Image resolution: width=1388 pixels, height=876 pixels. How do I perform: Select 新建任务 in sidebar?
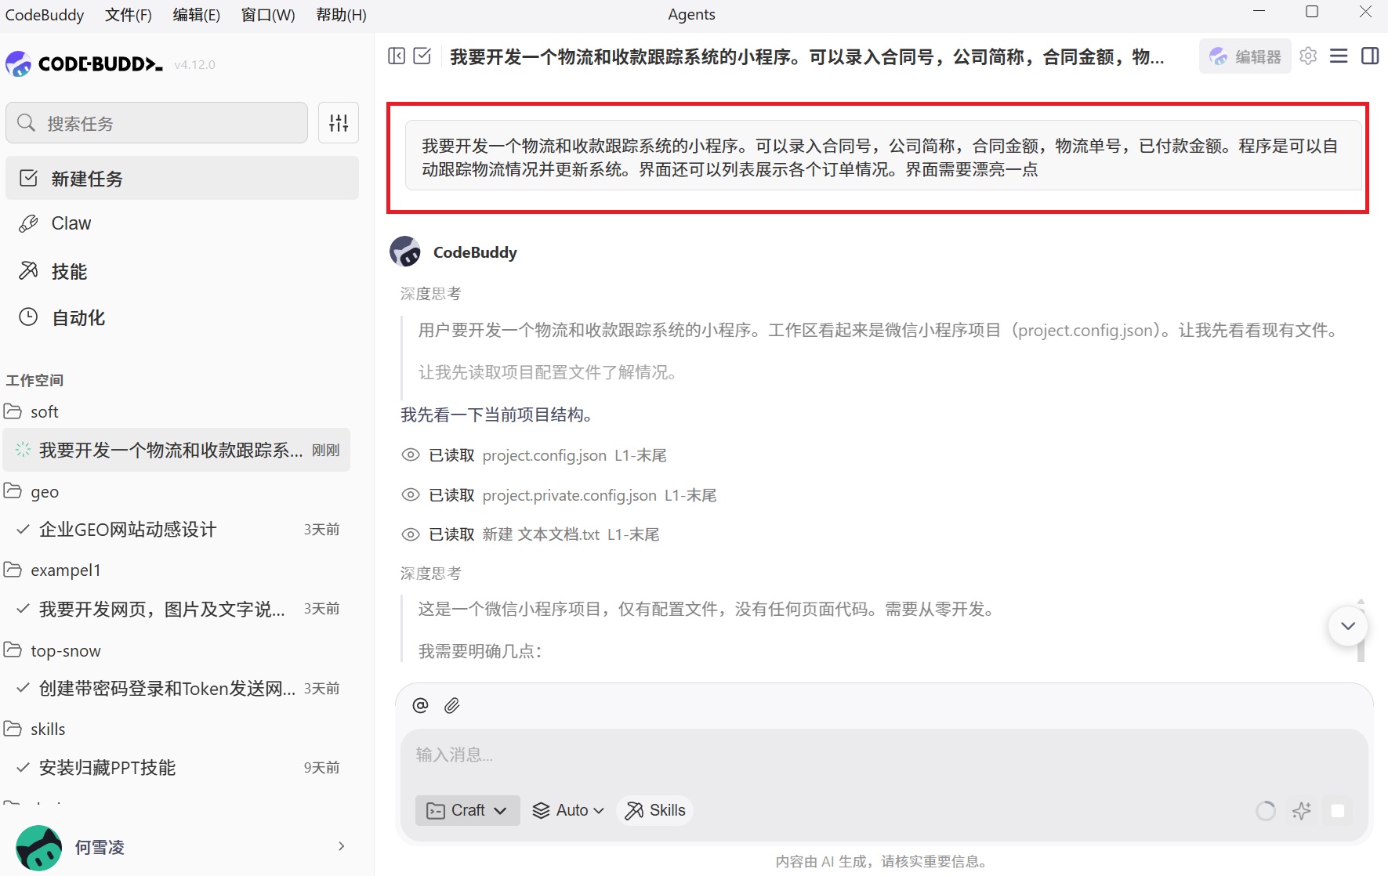[x=182, y=178]
